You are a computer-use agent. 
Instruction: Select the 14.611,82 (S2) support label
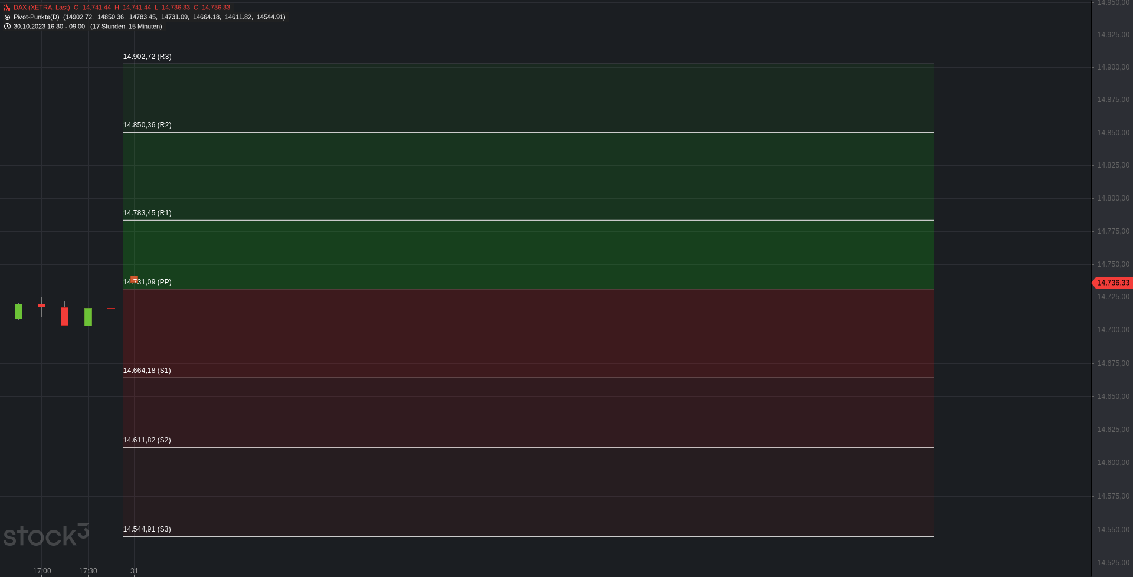[x=147, y=440]
